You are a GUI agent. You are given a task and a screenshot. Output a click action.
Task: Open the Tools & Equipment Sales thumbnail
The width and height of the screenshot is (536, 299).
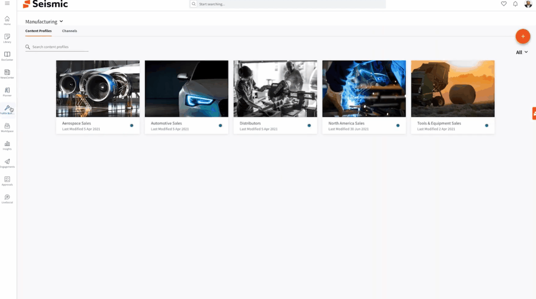pos(453,89)
